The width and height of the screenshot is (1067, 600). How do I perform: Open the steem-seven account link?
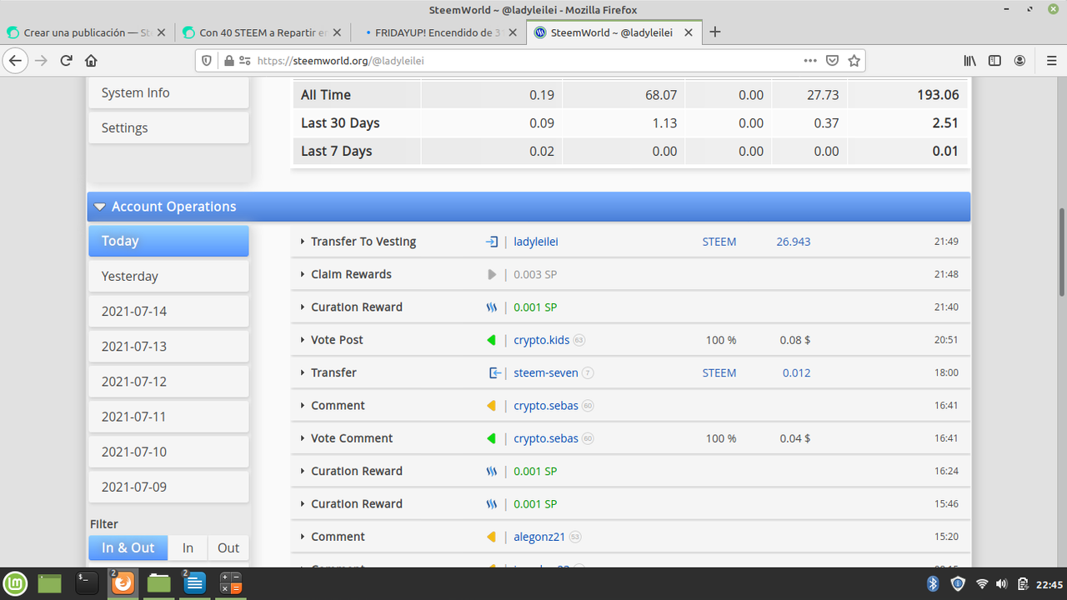pos(546,372)
